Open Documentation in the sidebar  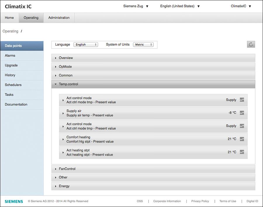[x=22, y=104]
